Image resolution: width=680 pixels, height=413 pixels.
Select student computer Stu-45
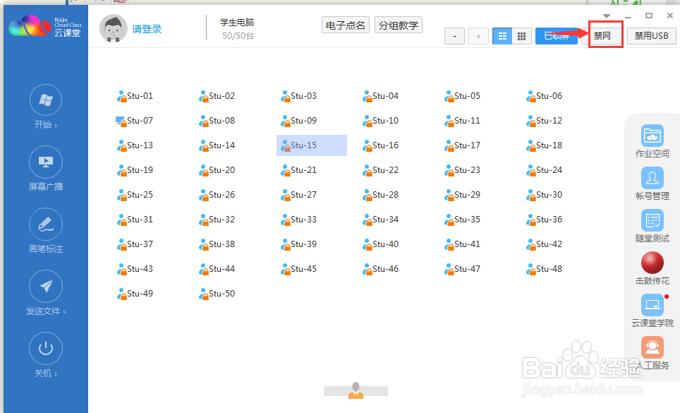[298, 269]
